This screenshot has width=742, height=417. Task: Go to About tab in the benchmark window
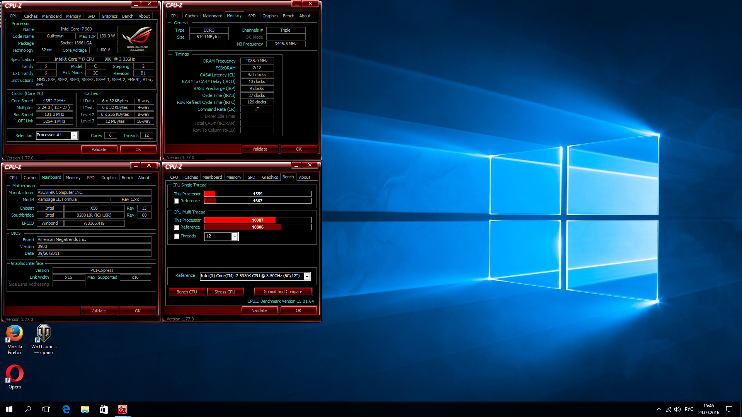305,177
